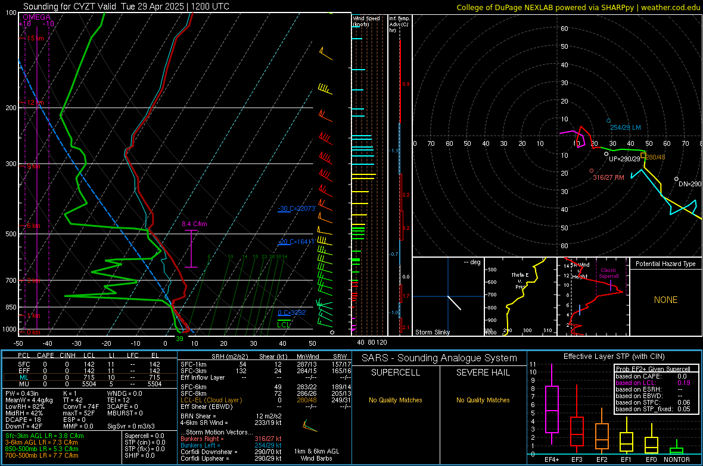
Task: Click the orange '280/48' hodograph label
Action: [x=655, y=157]
